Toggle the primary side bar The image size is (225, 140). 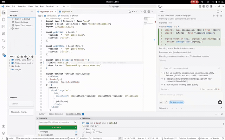pyautogui.click(x=204, y=6)
